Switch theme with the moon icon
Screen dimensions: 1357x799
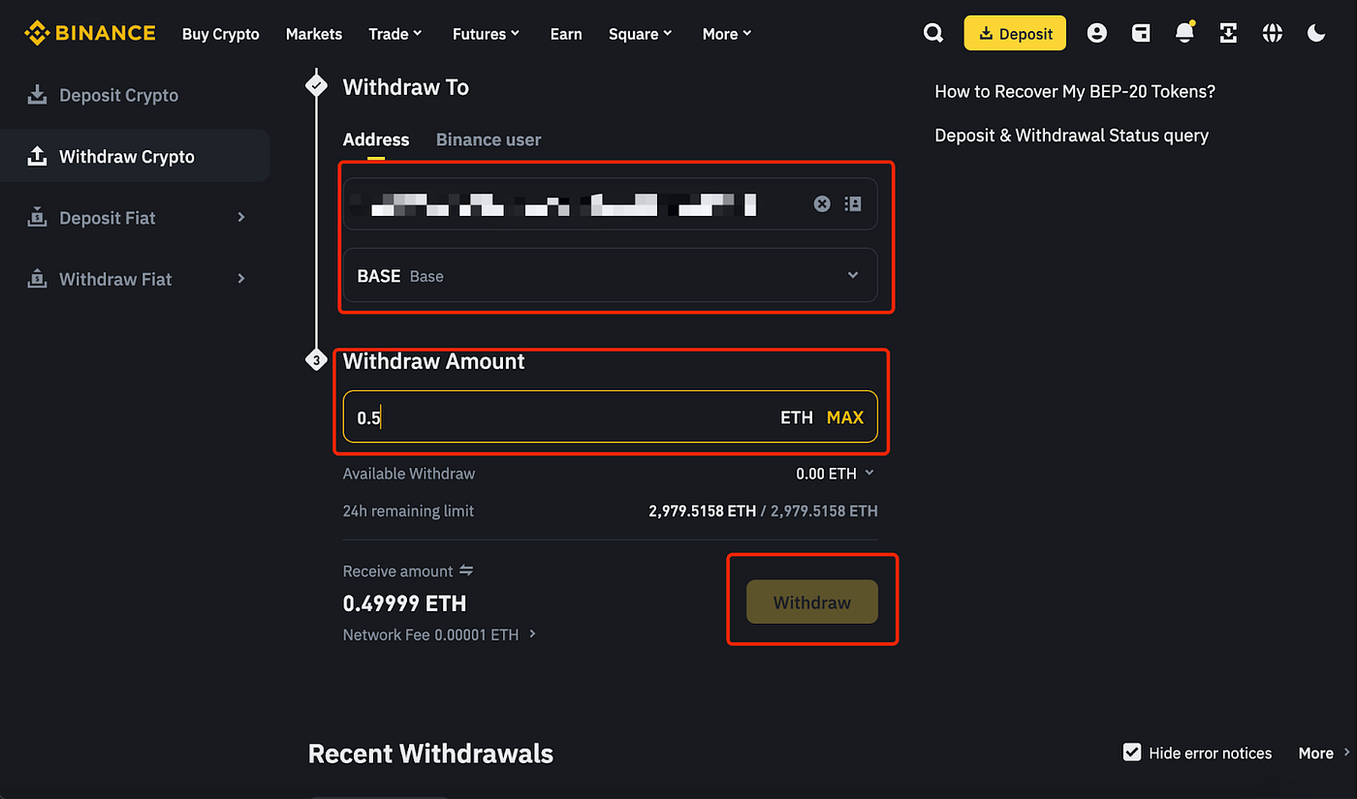pos(1315,32)
